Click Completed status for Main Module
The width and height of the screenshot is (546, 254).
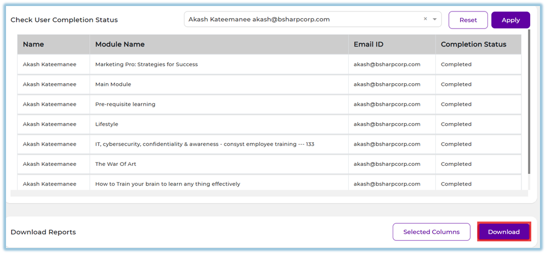point(456,84)
